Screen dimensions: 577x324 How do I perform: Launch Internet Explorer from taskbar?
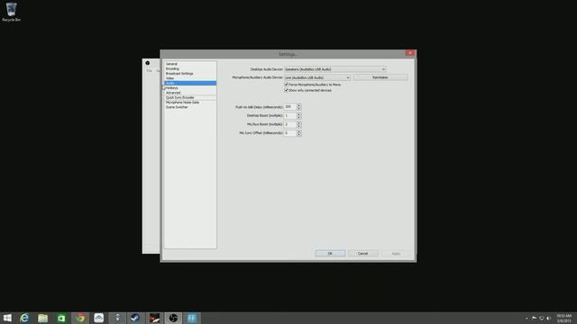pyautogui.click(x=24, y=318)
